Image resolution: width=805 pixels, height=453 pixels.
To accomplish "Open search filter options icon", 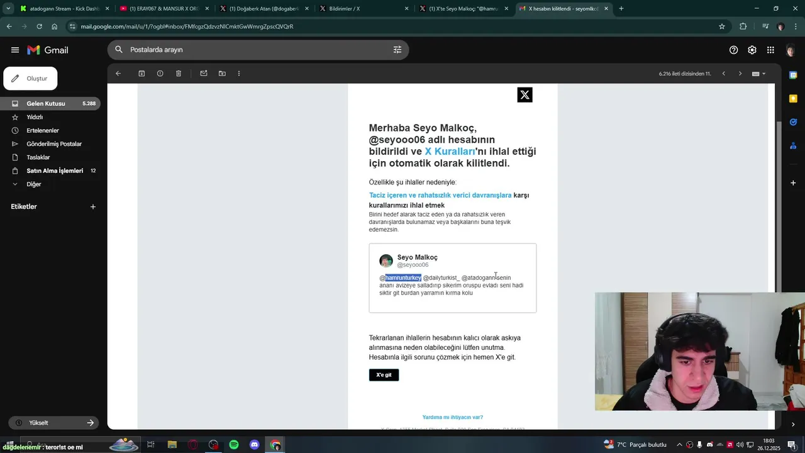I will pyautogui.click(x=397, y=50).
